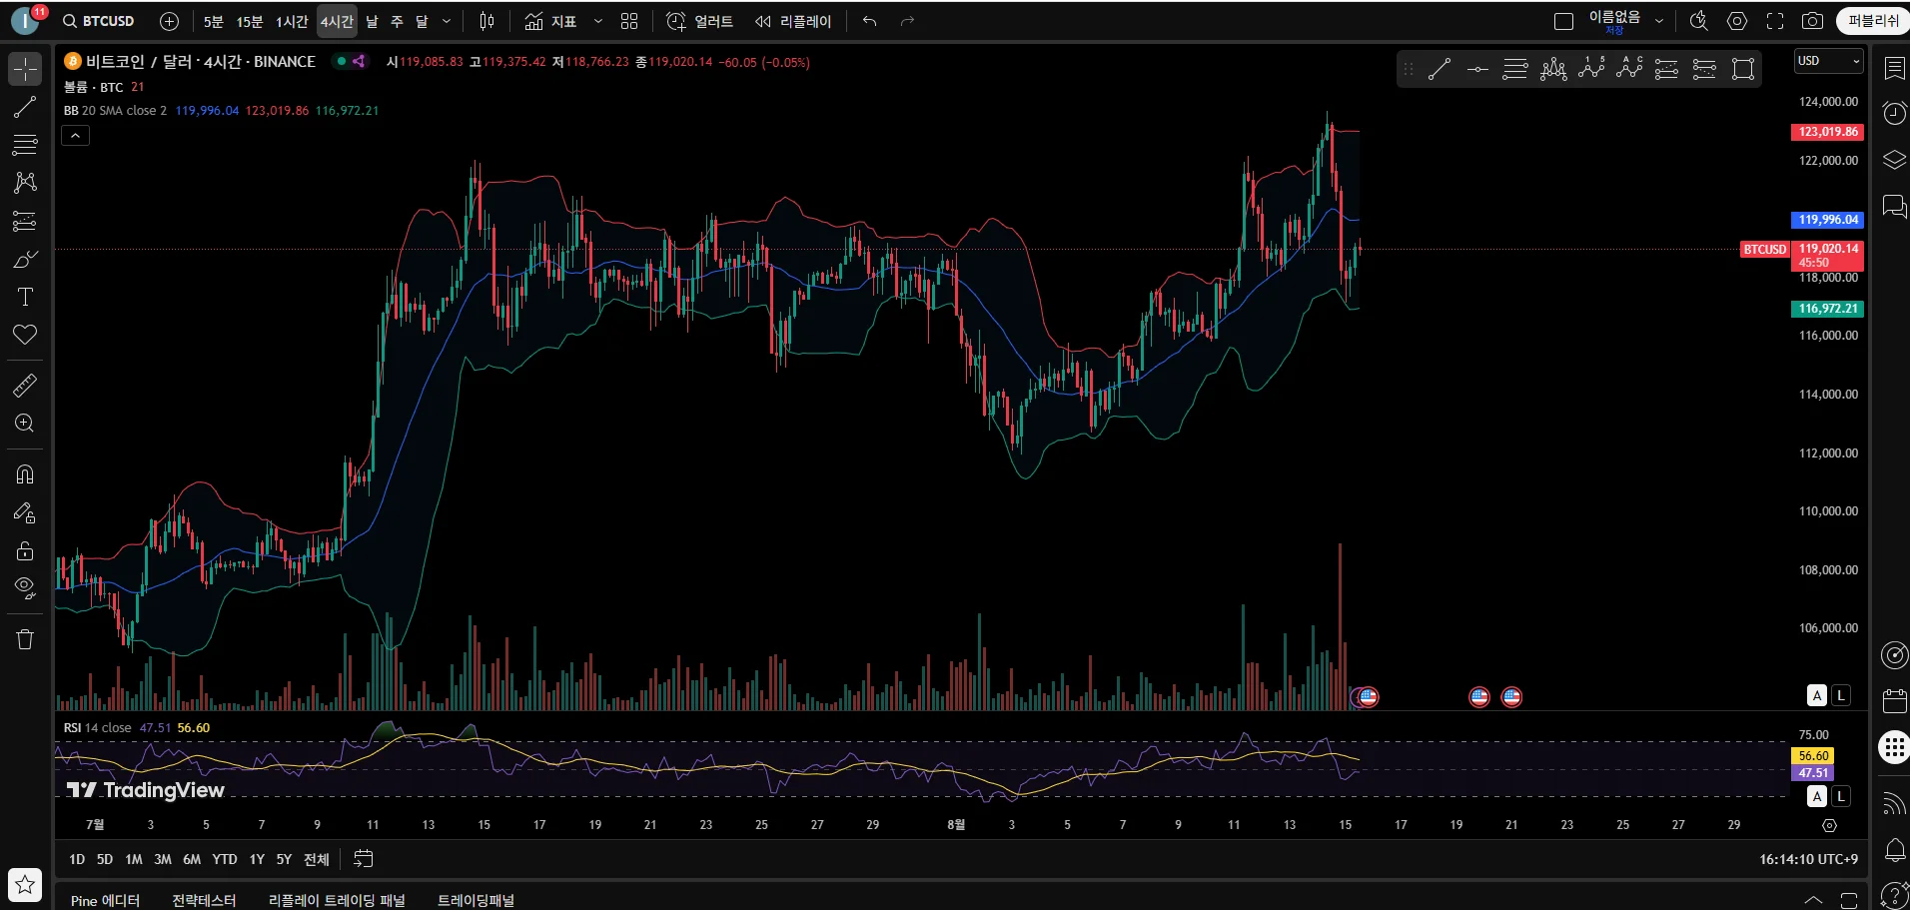1910x910 pixels.
Task: Select the crosshair cursor tool
Action: click(25, 69)
